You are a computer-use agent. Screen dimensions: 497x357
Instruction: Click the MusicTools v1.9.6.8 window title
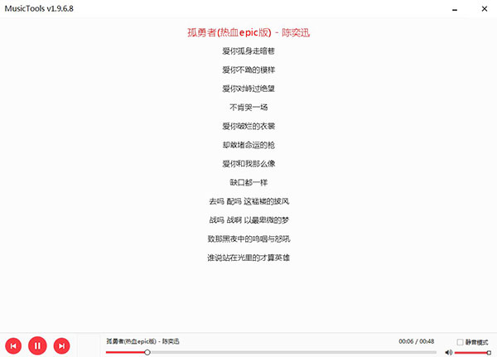[39, 8]
